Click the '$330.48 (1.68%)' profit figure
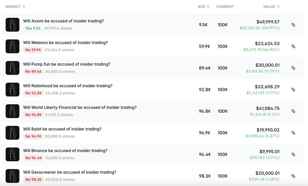This screenshot has width=308, height=186. pyautogui.click(x=264, y=179)
